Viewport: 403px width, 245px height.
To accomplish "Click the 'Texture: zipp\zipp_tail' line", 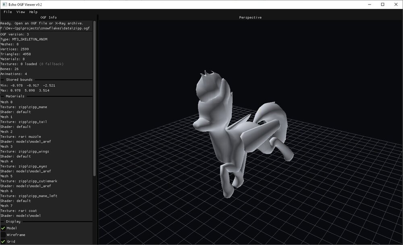I will point(24,122).
